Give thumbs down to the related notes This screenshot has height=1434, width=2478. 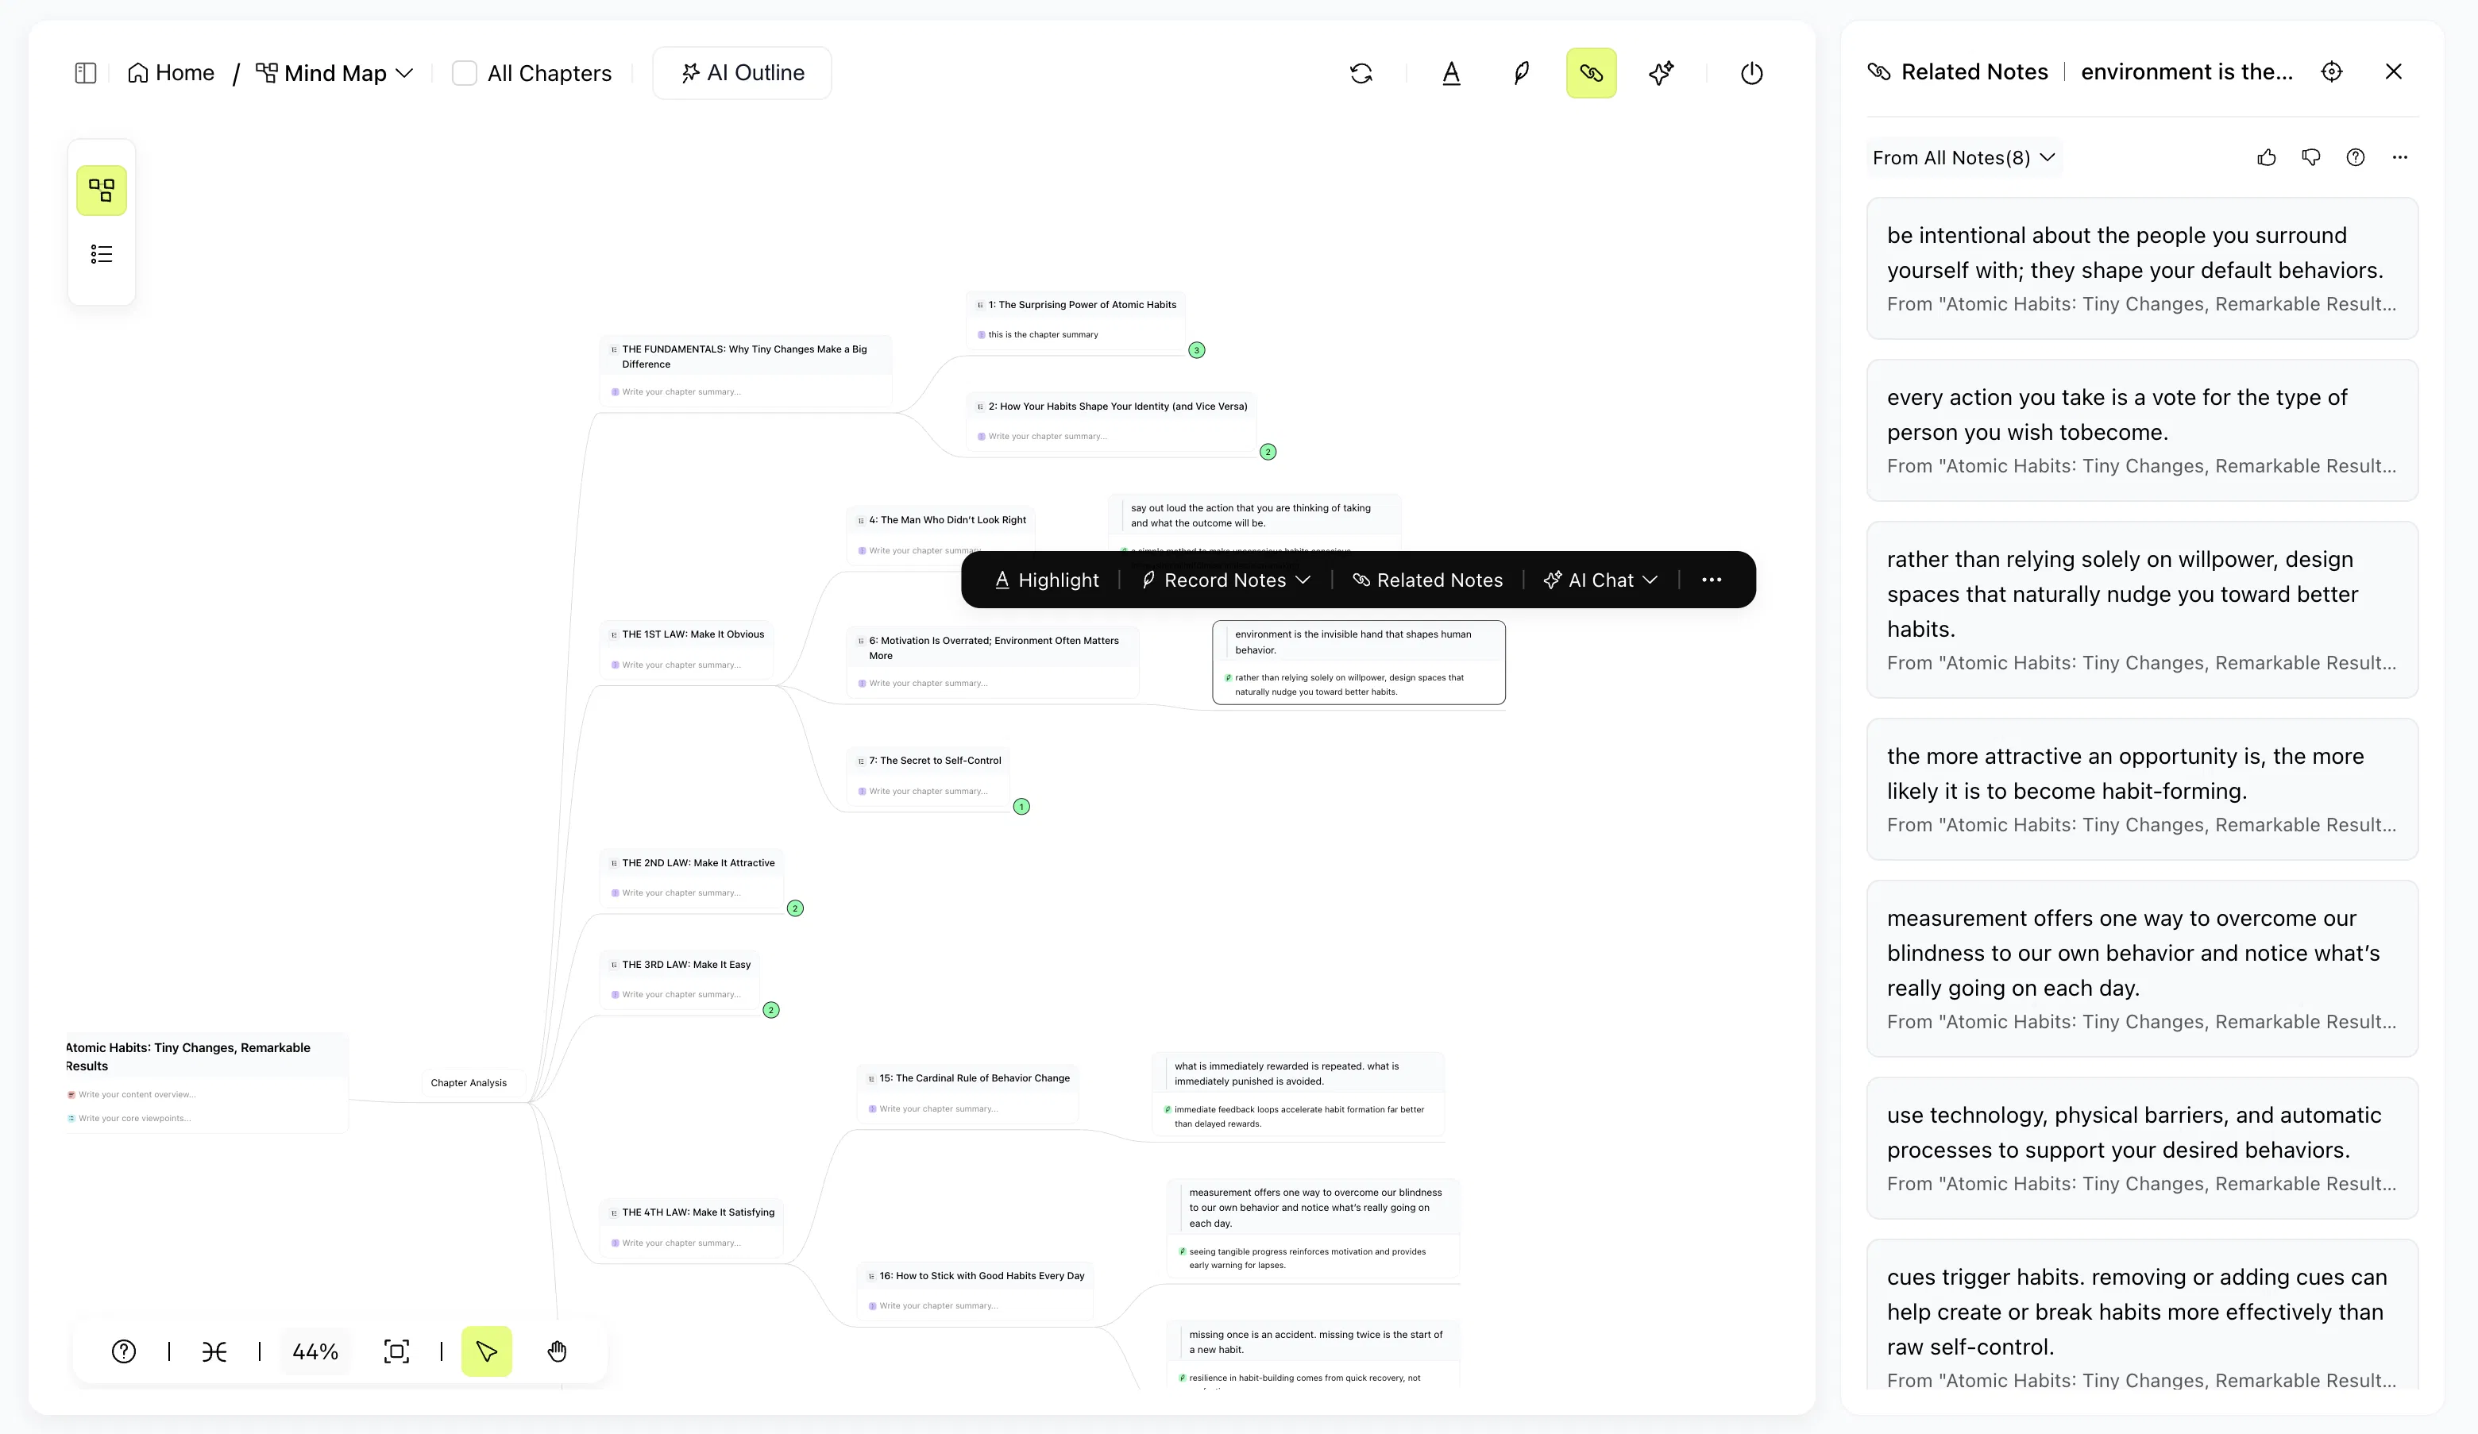(2311, 157)
